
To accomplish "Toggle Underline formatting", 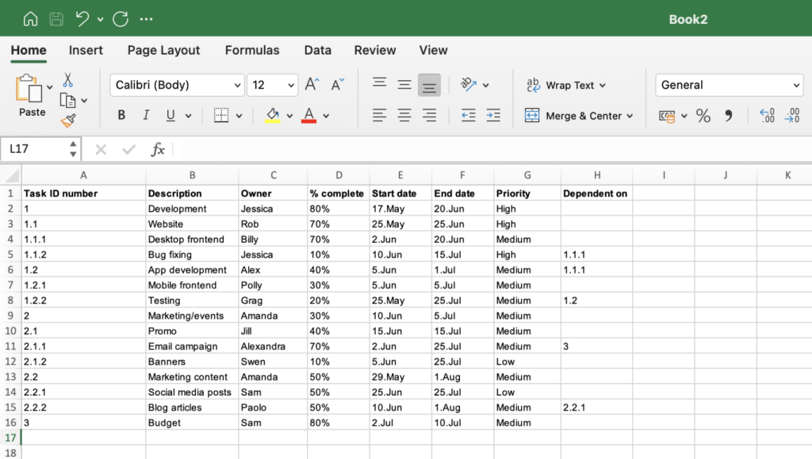I will pyautogui.click(x=170, y=115).
